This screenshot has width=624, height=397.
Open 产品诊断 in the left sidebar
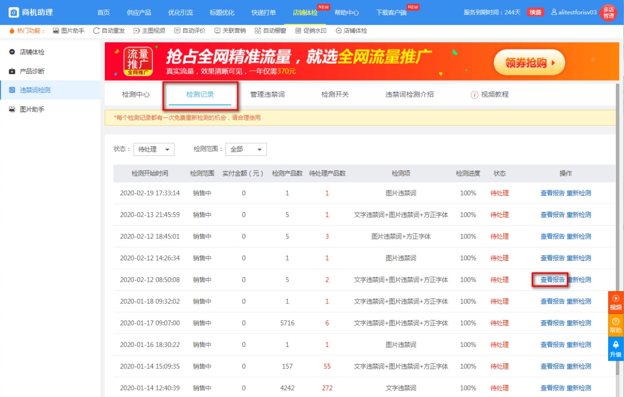point(32,71)
